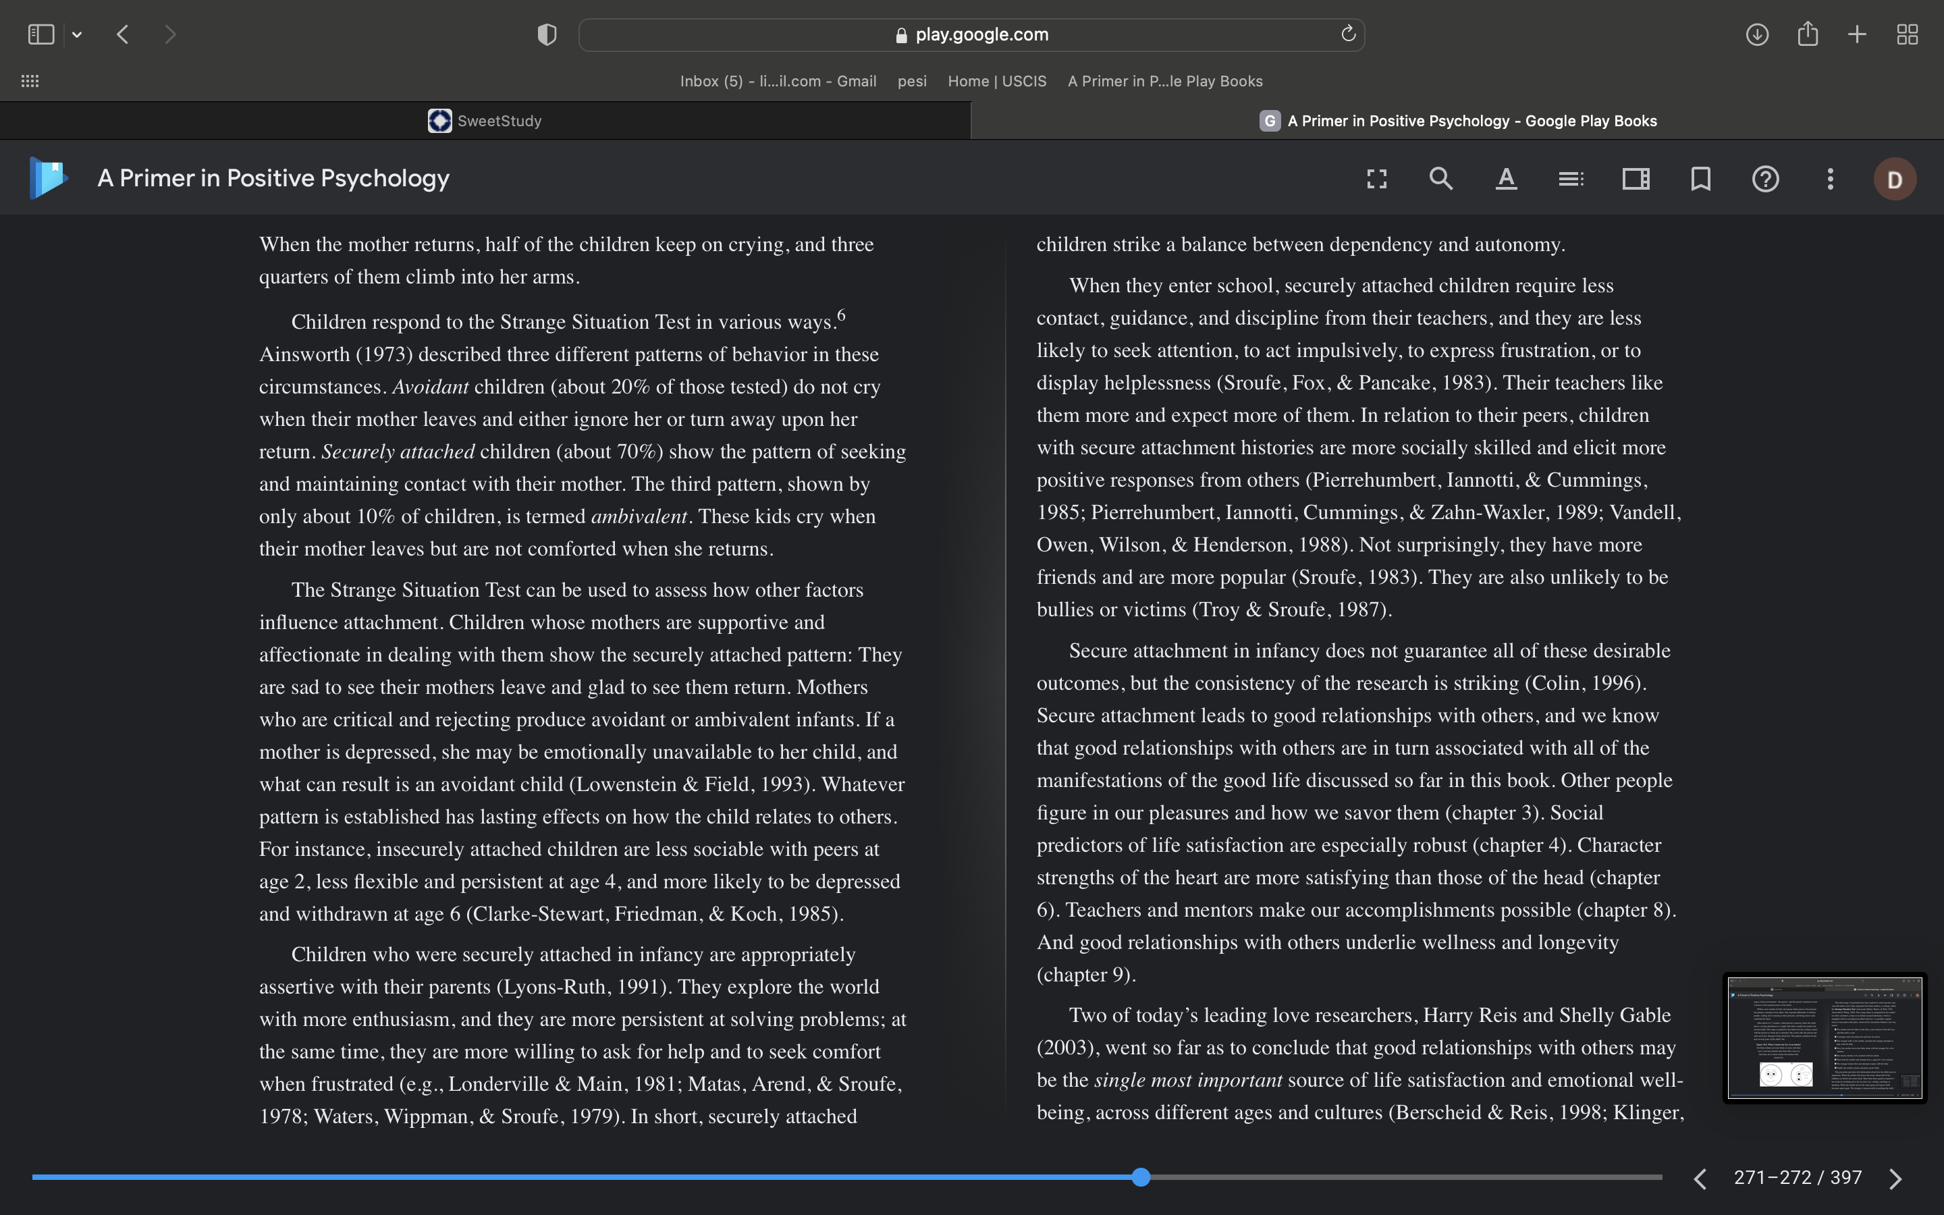
Task: Click the reading progress slider handle
Action: 1141,1177
